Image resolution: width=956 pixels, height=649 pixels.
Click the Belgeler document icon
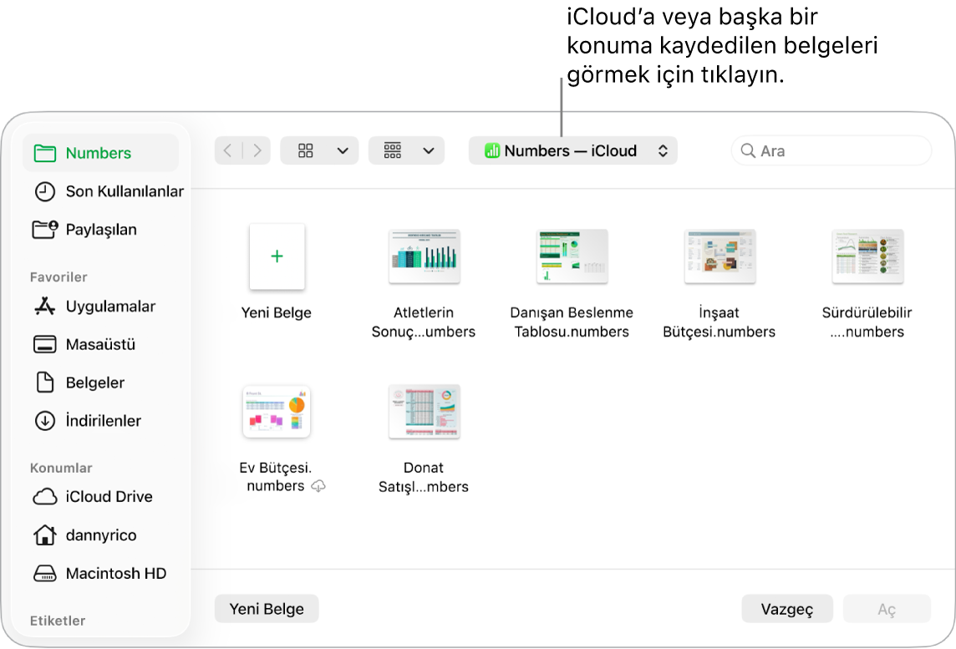(x=45, y=382)
